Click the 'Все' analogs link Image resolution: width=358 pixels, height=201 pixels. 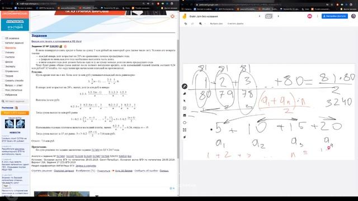coord(129,156)
